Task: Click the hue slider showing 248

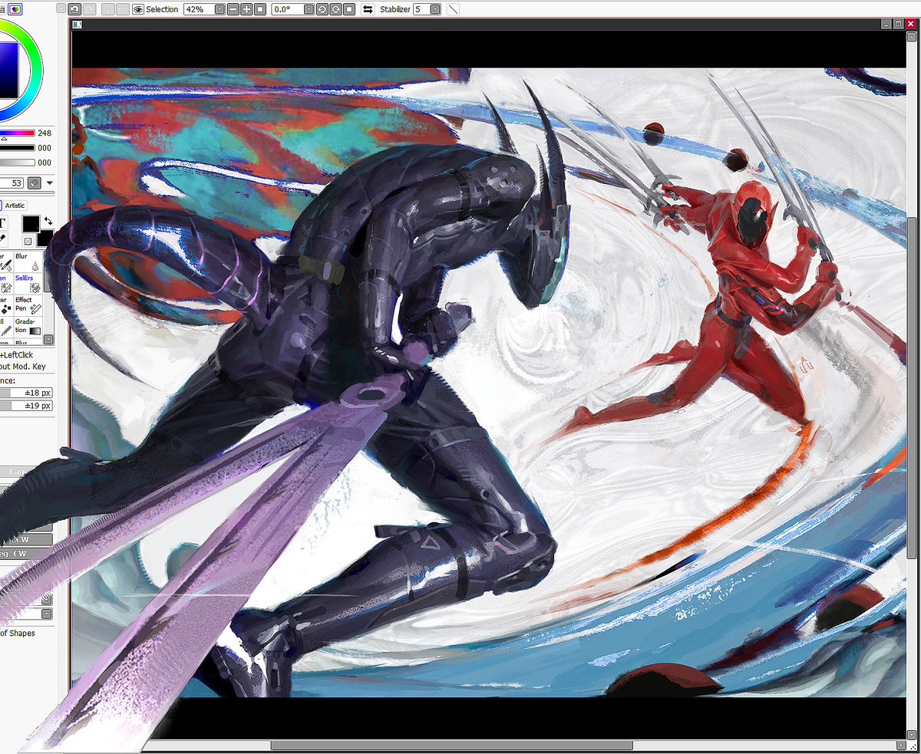Action: [x=17, y=133]
